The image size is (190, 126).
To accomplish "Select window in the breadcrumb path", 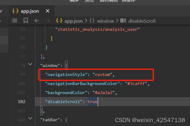I will [x=105, y=21].
